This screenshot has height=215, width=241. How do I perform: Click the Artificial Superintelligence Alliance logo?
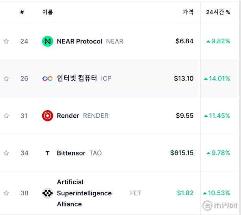point(48,193)
